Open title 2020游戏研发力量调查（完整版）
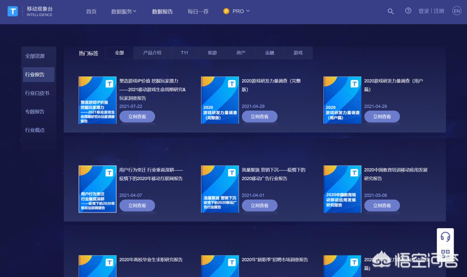This screenshot has width=467, height=277. [271, 85]
